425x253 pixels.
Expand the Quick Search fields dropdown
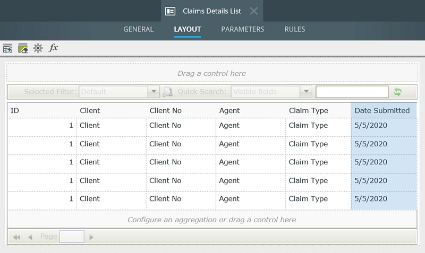click(305, 92)
